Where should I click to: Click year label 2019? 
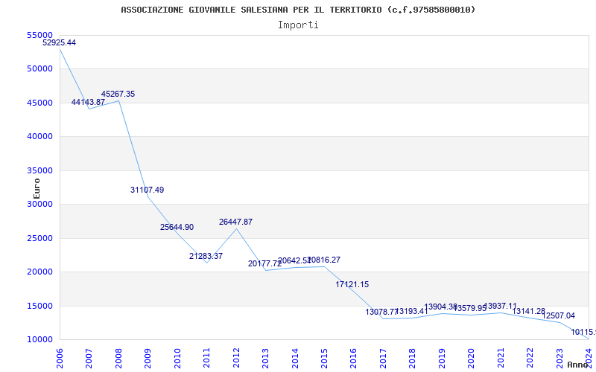(x=442, y=358)
